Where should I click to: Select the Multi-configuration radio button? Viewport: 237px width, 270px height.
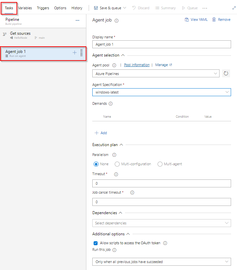pyautogui.click(x=117, y=164)
